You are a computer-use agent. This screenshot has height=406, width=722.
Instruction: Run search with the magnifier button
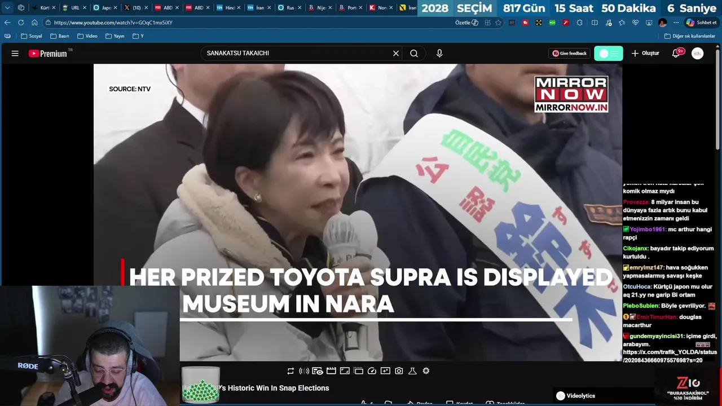[414, 54]
